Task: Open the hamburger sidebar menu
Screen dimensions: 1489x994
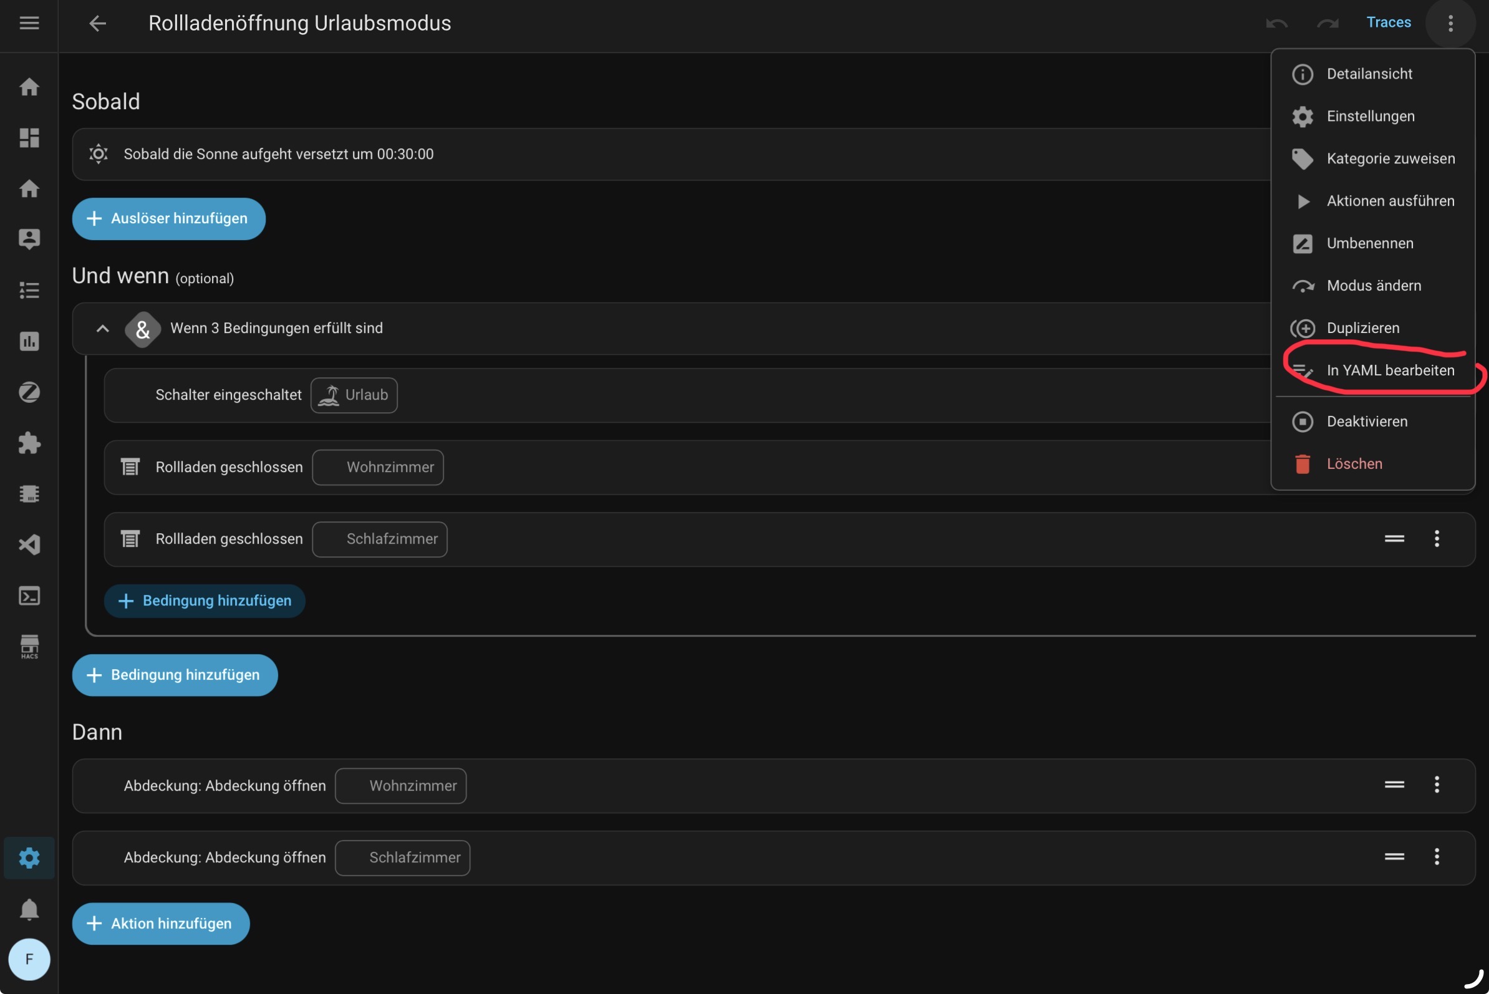Action: (x=29, y=24)
